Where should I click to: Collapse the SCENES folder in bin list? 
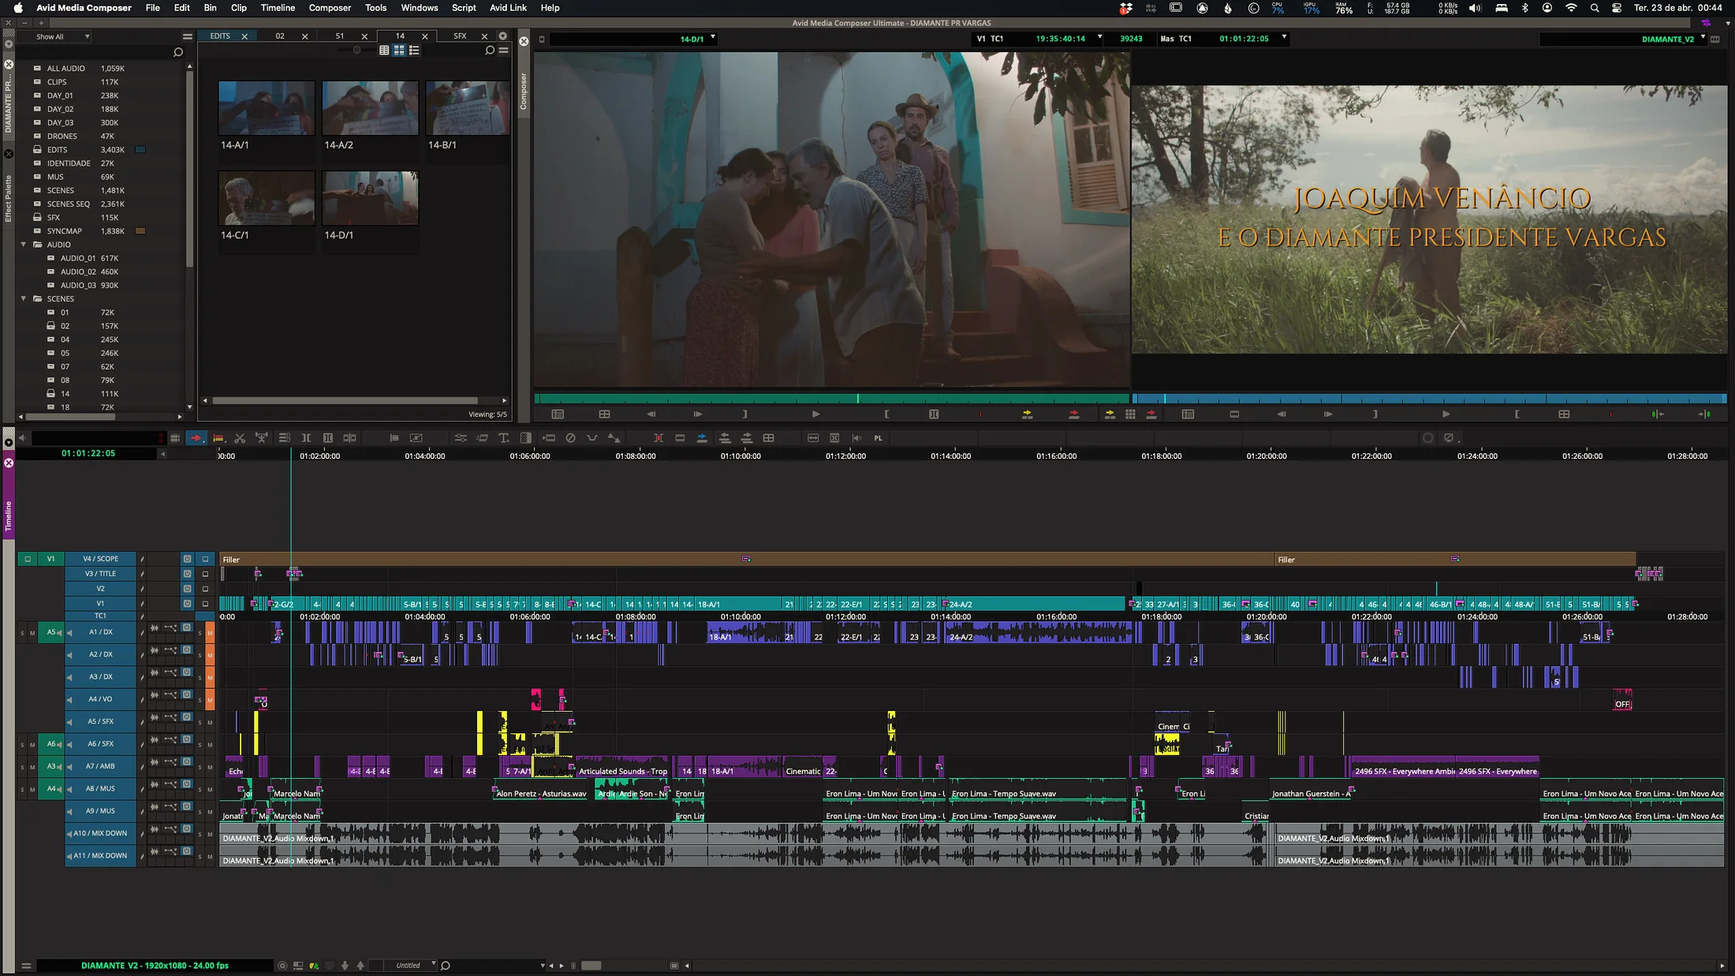tap(24, 299)
